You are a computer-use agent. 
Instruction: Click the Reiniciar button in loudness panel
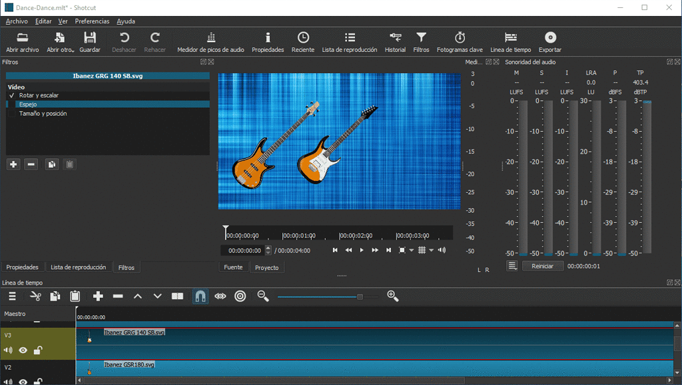click(x=542, y=266)
